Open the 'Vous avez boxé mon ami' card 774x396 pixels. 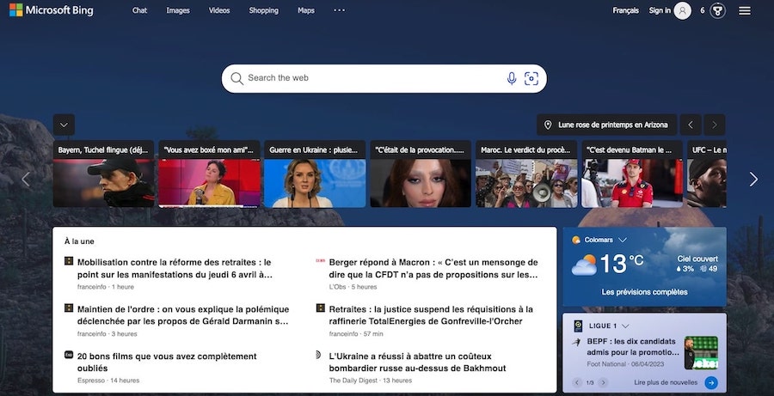point(209,174)
